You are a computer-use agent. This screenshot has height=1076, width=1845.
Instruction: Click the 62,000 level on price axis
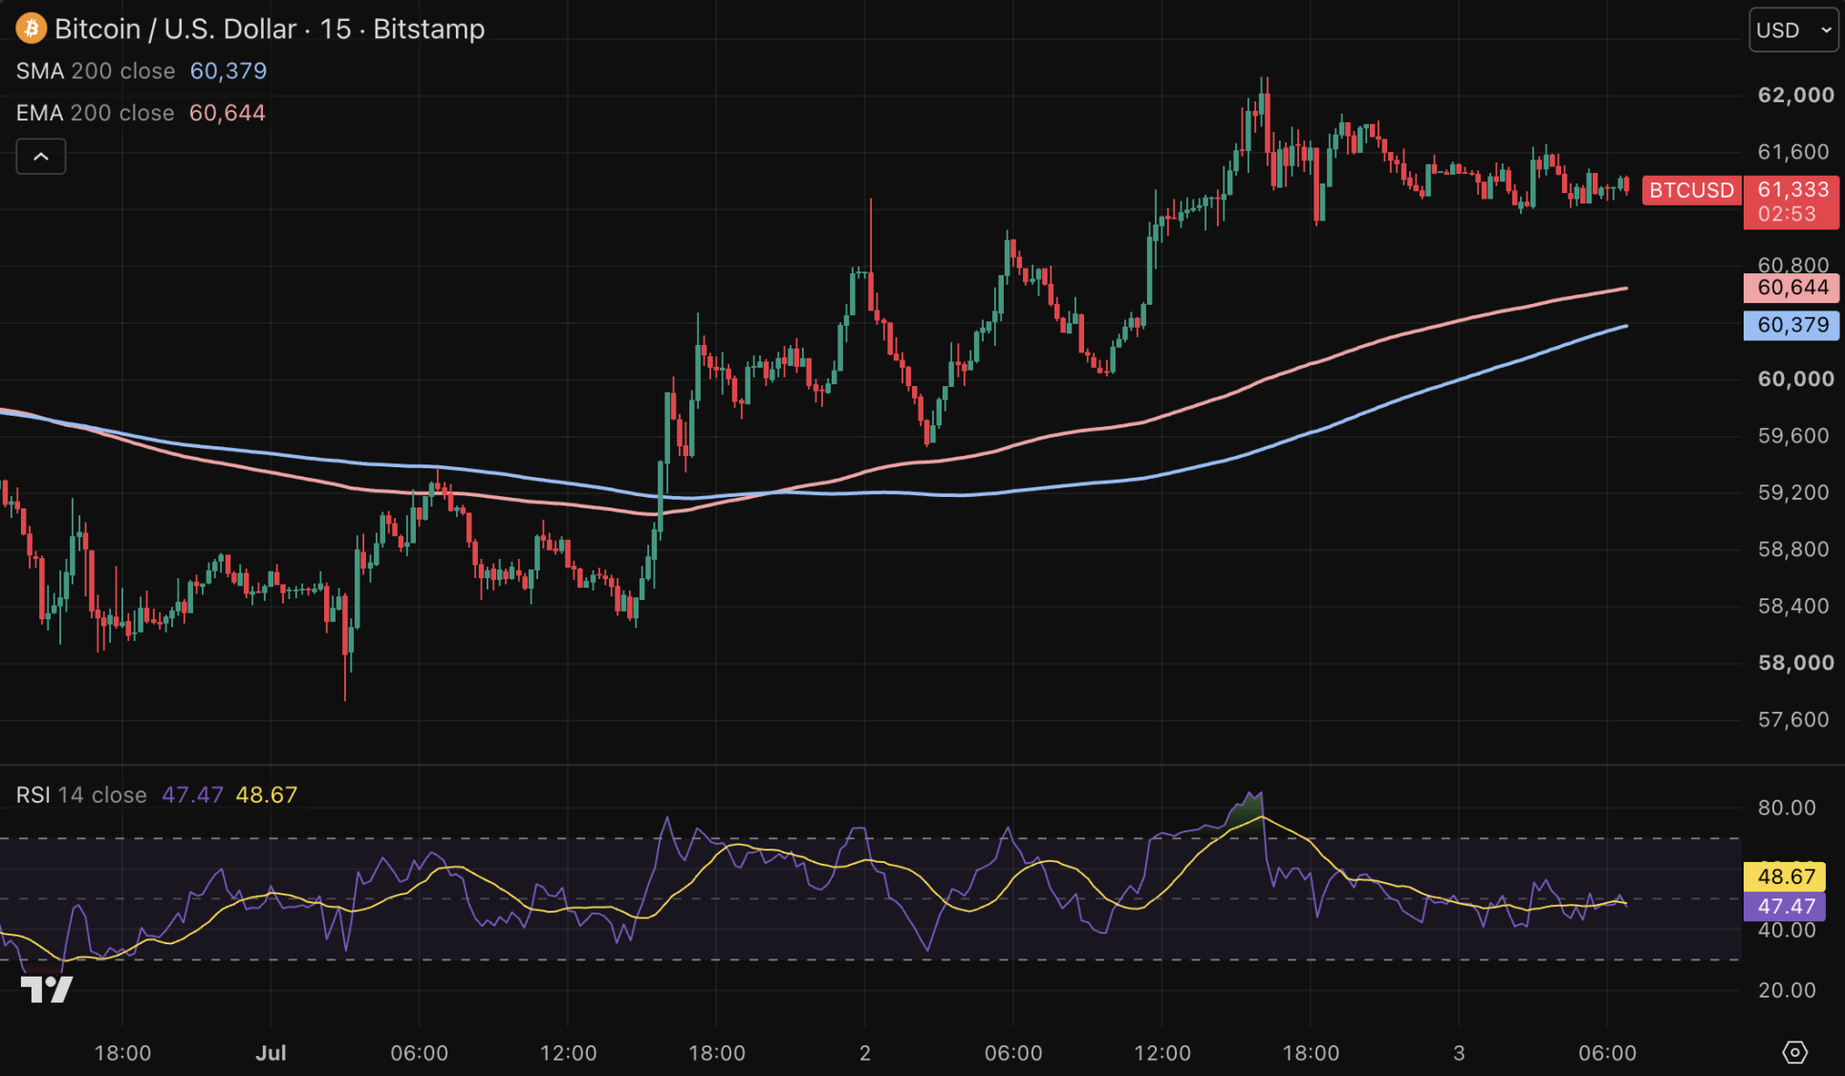[x=1795, y=95]
